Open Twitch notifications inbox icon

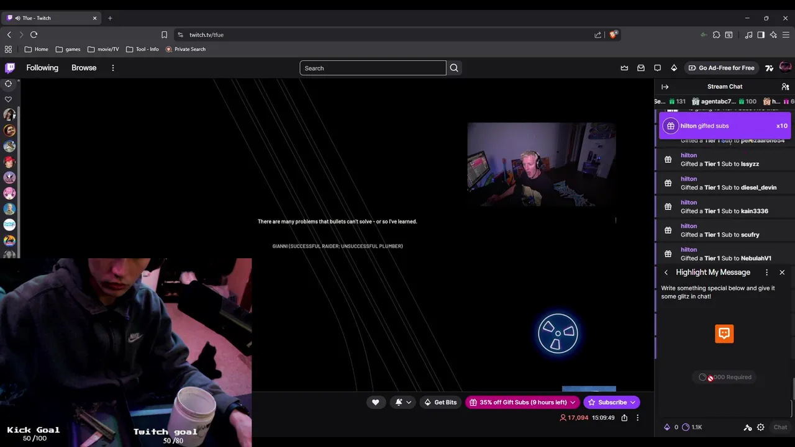641,68
